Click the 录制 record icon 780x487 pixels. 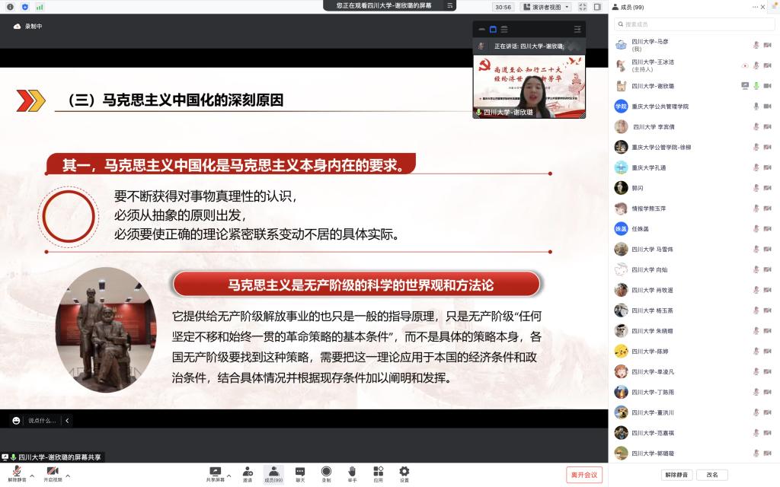point(326,474)
